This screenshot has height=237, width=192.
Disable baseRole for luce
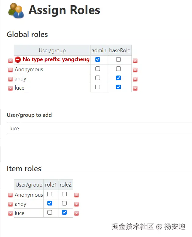point(118,87)
